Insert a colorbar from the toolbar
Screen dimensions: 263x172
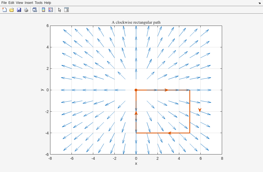(43, 10)
